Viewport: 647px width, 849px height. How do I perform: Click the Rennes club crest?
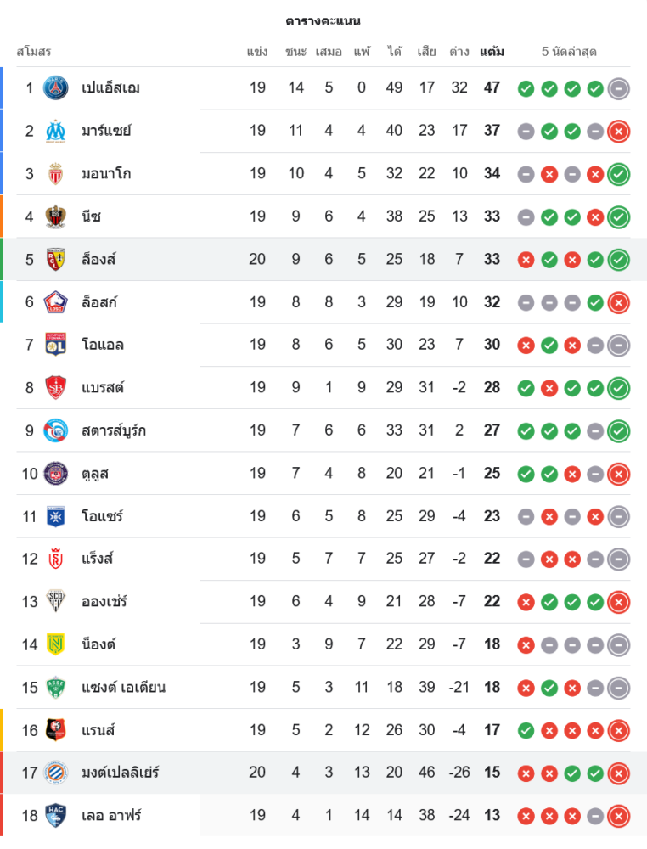pyautogui.click(x=56, y=730)
